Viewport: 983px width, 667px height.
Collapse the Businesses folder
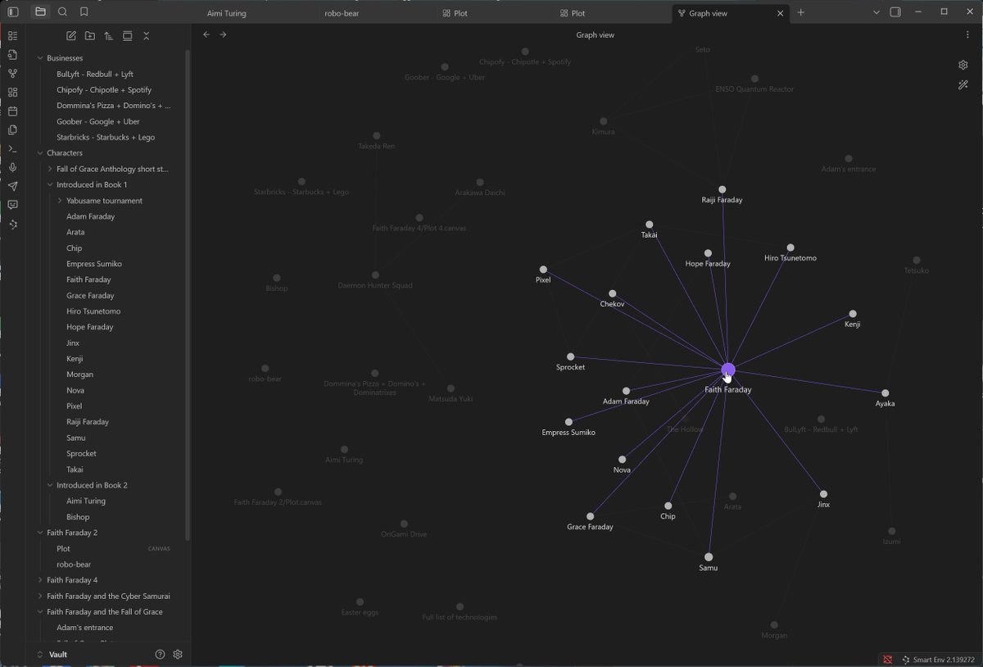coord(39,58)
